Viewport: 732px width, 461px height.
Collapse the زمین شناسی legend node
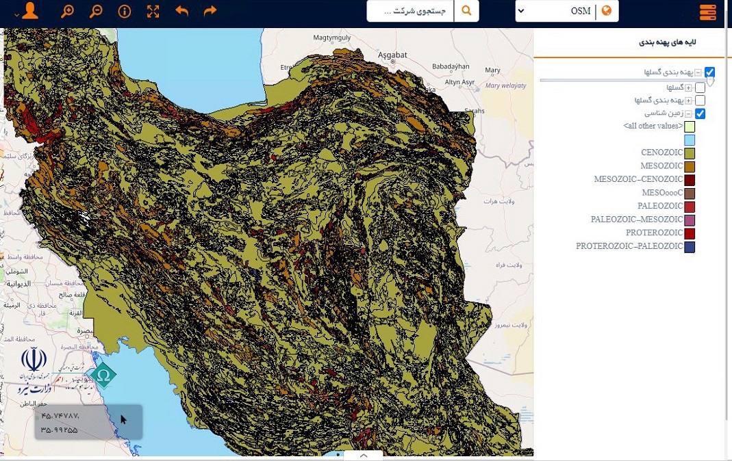pyautogui.click(x=689, y=114)
